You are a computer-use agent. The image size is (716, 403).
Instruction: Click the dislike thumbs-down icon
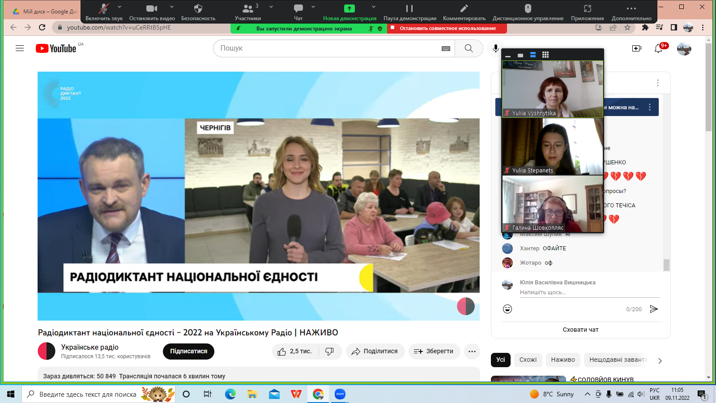(330, 352)
